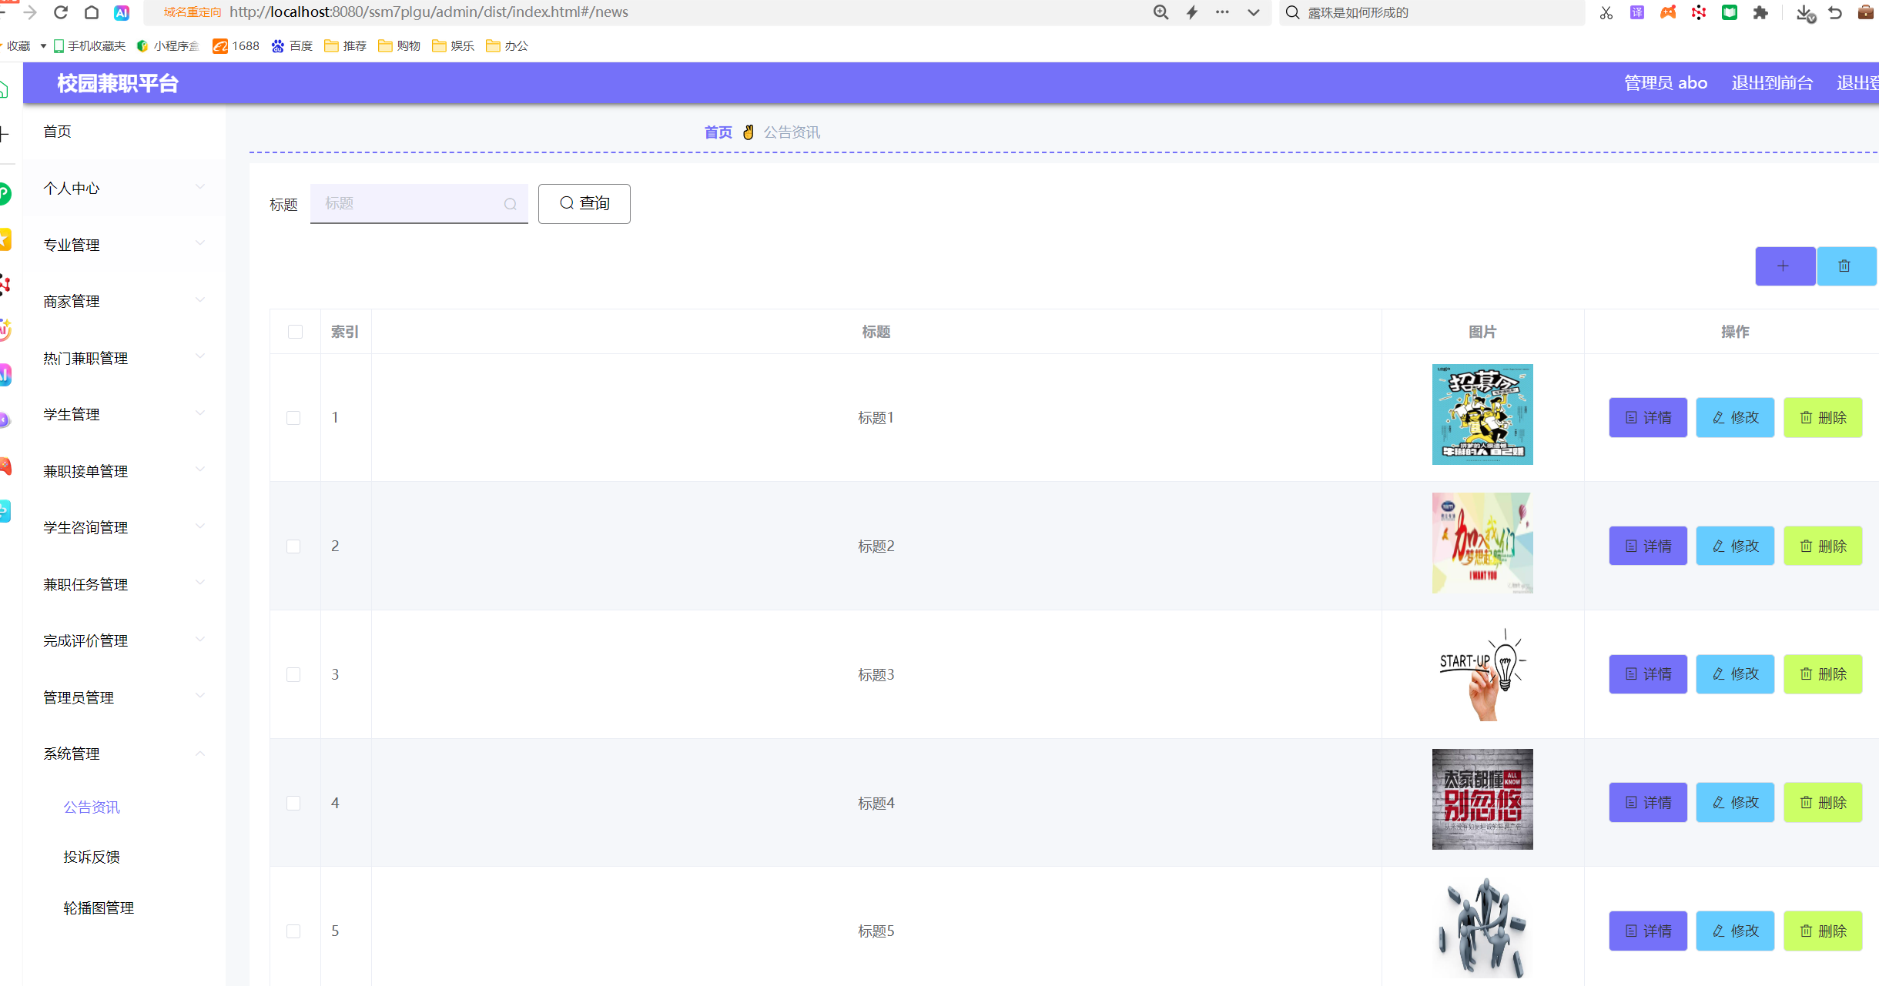This screenshot has height=986, width=1879.
Task: Open the 投诉反馈 submenu item
Action: click(x=92, y=857)
